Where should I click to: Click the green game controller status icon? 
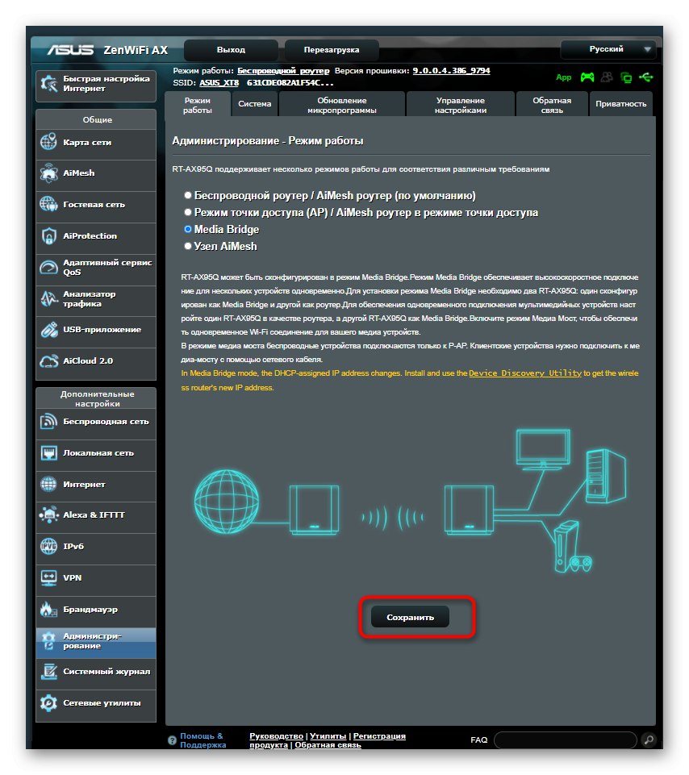pyautogui.click(x=587, y=77)
